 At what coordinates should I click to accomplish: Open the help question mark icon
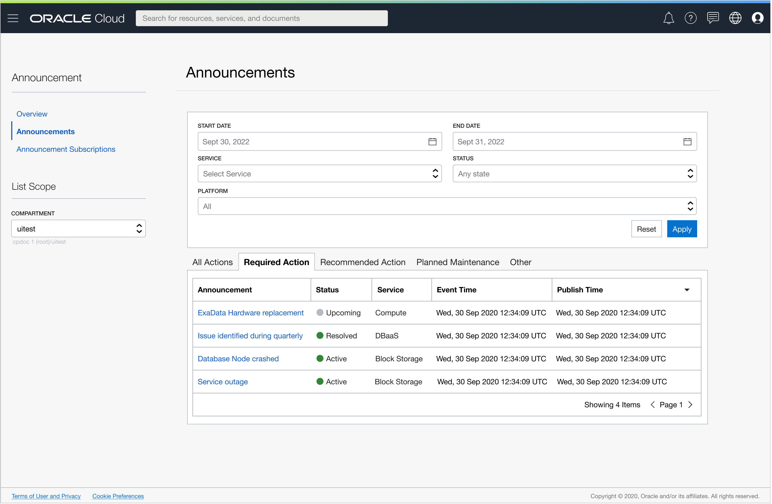coord(690,18)
